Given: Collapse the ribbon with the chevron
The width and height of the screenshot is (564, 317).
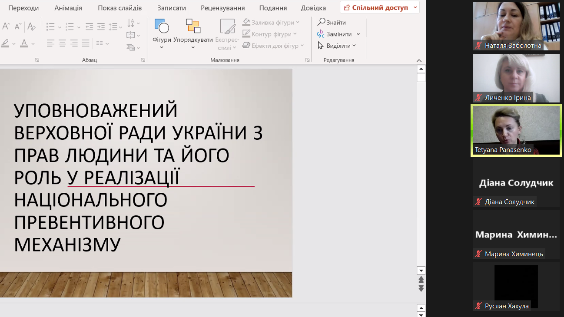Looking at the screenshot, I should tap(418, 60).
